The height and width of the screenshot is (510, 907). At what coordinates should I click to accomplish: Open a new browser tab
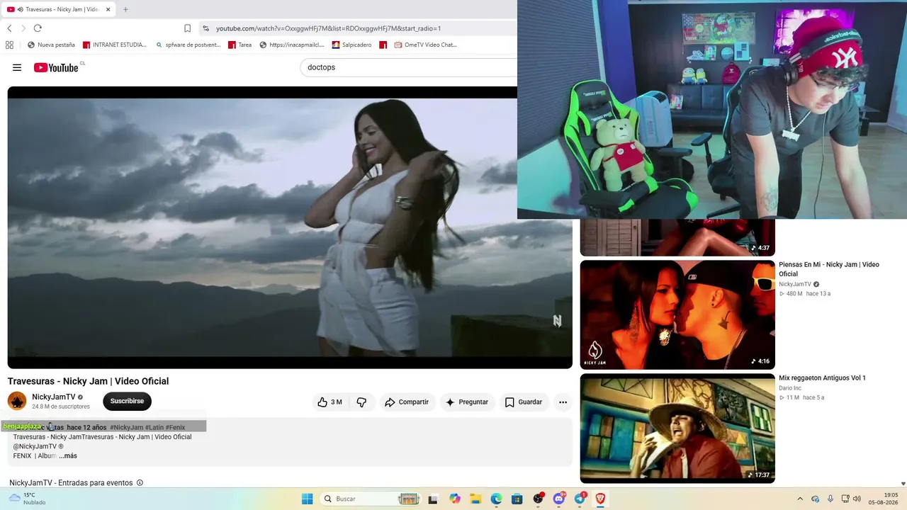click(x=125, y=9)
